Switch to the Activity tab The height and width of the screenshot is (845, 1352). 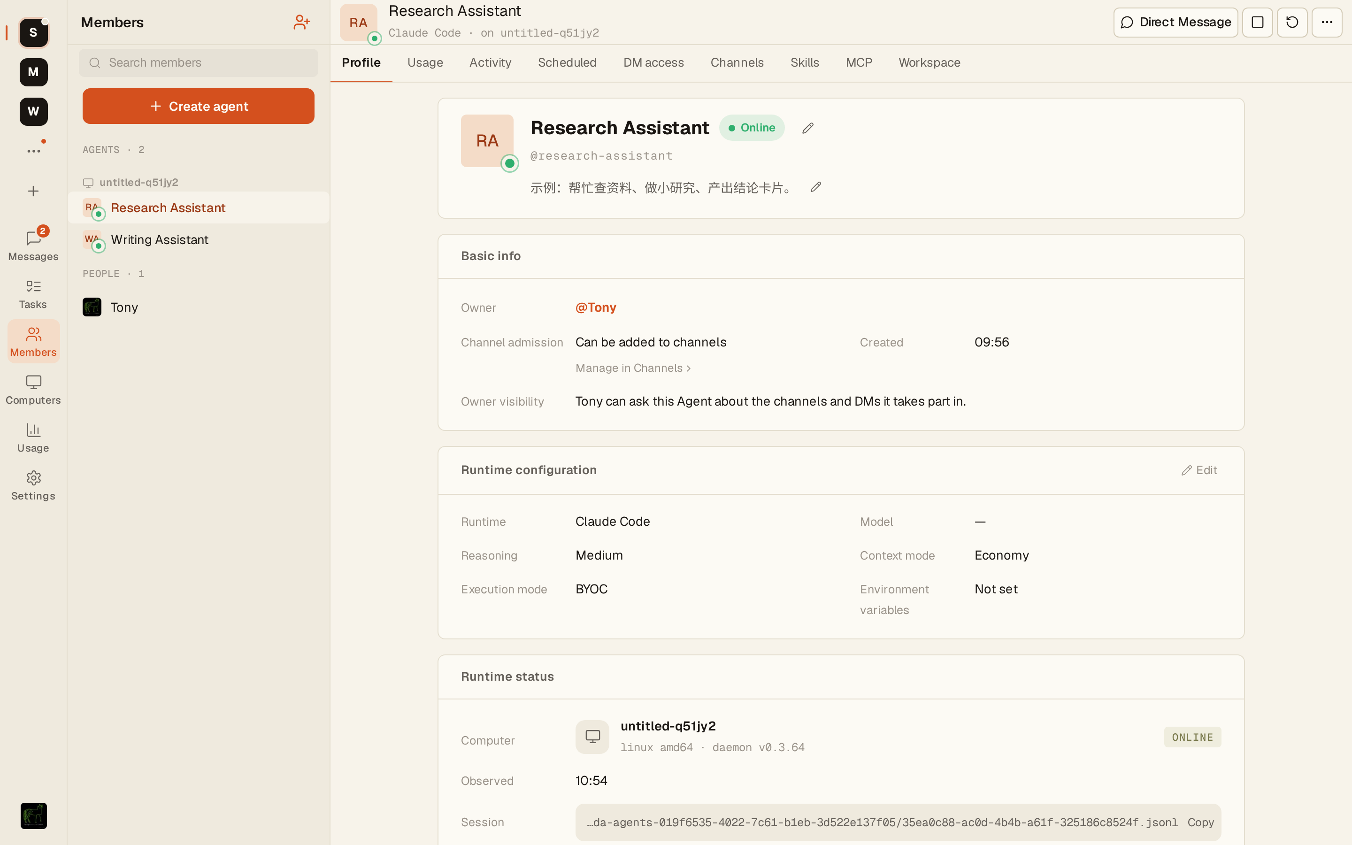(x=490, y=62)
